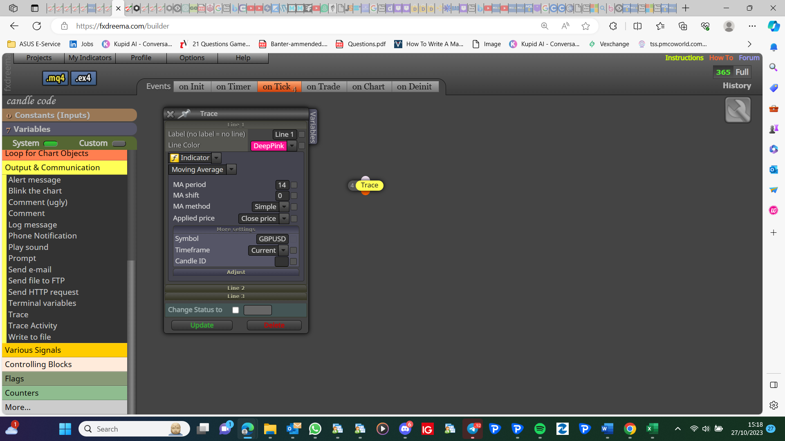The image size is (785, 441).
Task: Open the Applied price dropdown
Action: [284, 218]
